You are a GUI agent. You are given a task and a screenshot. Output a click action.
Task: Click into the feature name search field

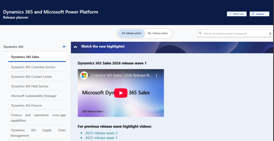point(233,33)
